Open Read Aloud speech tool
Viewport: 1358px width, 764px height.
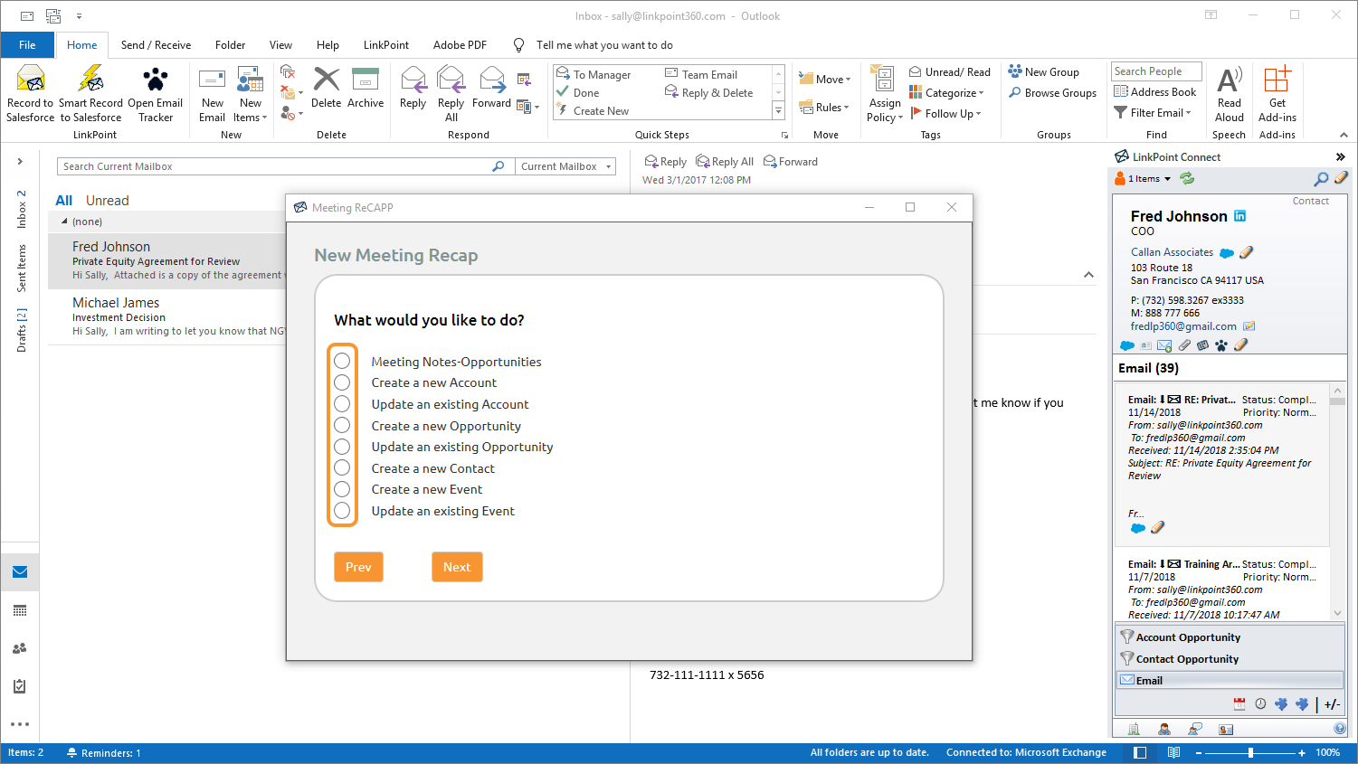tap(1230, 93)
